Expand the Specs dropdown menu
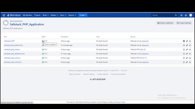Viewport: 195px width, 109px height. (63, 15)
